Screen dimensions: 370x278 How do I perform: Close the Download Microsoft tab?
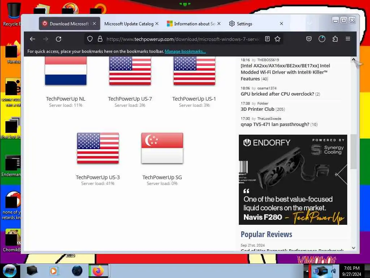pos(94,24)
